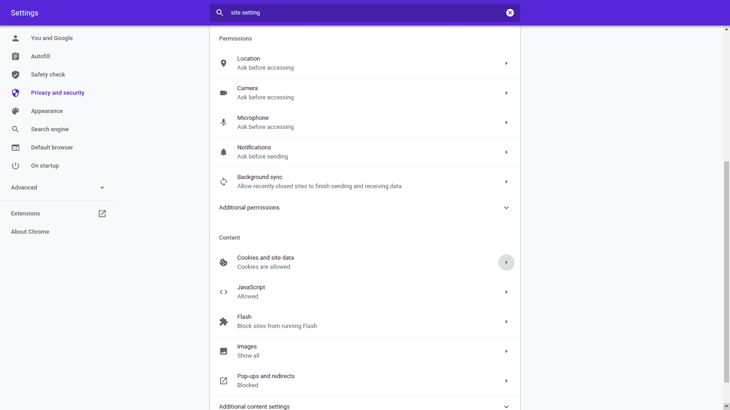Screen dimensions: 730x410
Task: Click the Pop-ups and redirects icon
Action: pyautogui.click(x=224, y=381)
